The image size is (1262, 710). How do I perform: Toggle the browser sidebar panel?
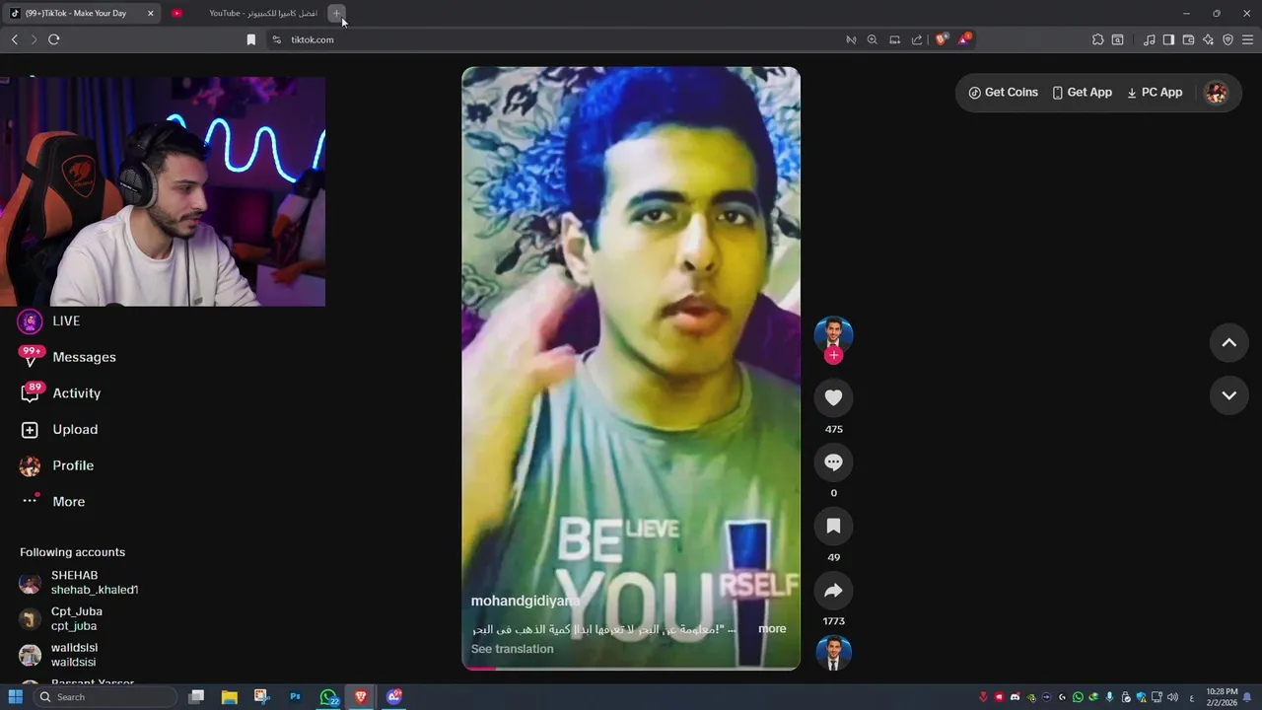click(1168, 39)
